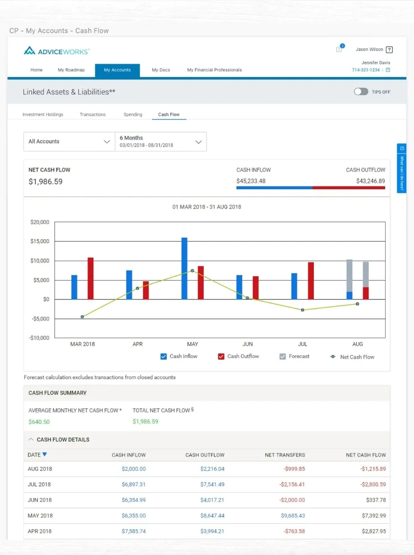The image size is (414, 555).
Task: Open the 6 Months date range dropdown
Action: 161,142
